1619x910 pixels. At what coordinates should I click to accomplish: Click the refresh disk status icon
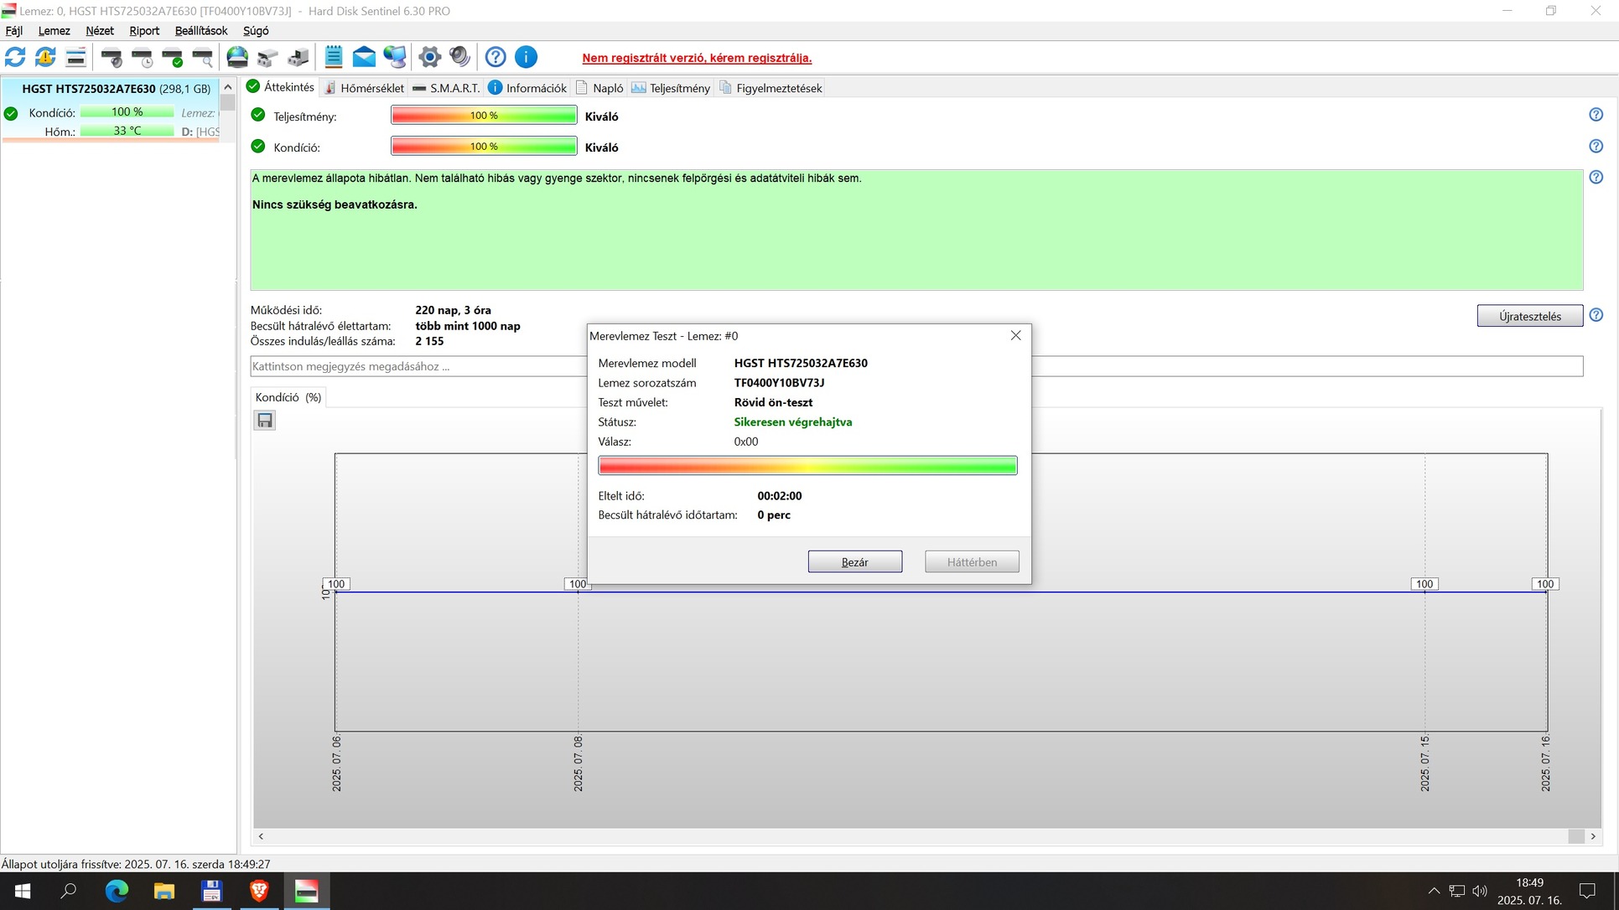click(15, 57)
